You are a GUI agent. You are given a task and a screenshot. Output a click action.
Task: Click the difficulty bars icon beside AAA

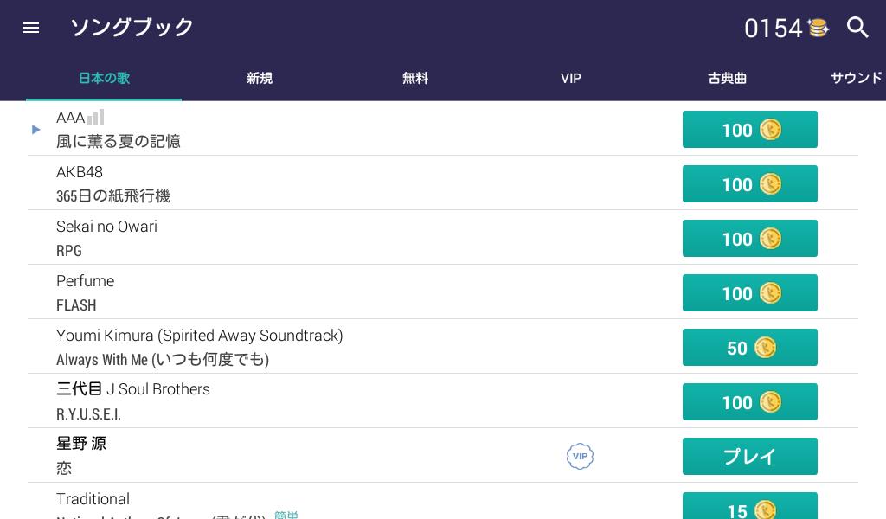(95, 117)
